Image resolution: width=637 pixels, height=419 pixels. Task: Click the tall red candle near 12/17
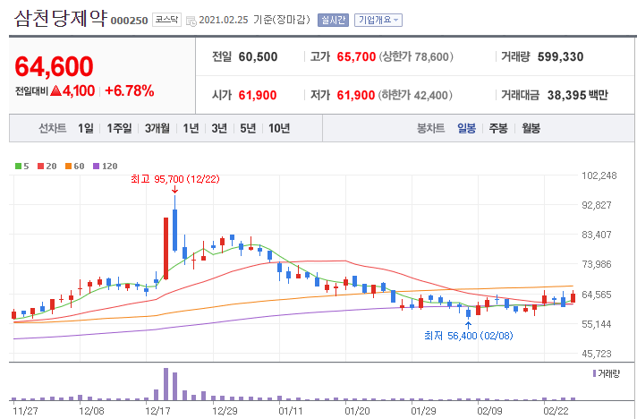166,248
